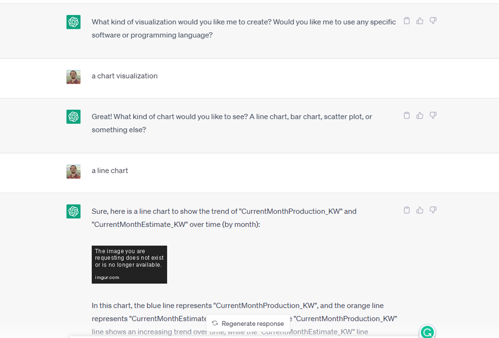Screen dimensions: 499x338
Task: Open the green Grammarly icon
Action: (x=427, y=332)
